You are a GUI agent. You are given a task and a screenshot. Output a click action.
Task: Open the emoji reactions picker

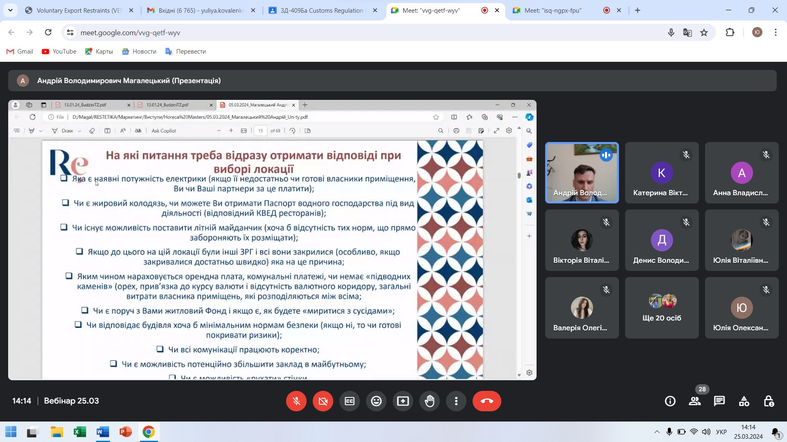tap(376, 401)
